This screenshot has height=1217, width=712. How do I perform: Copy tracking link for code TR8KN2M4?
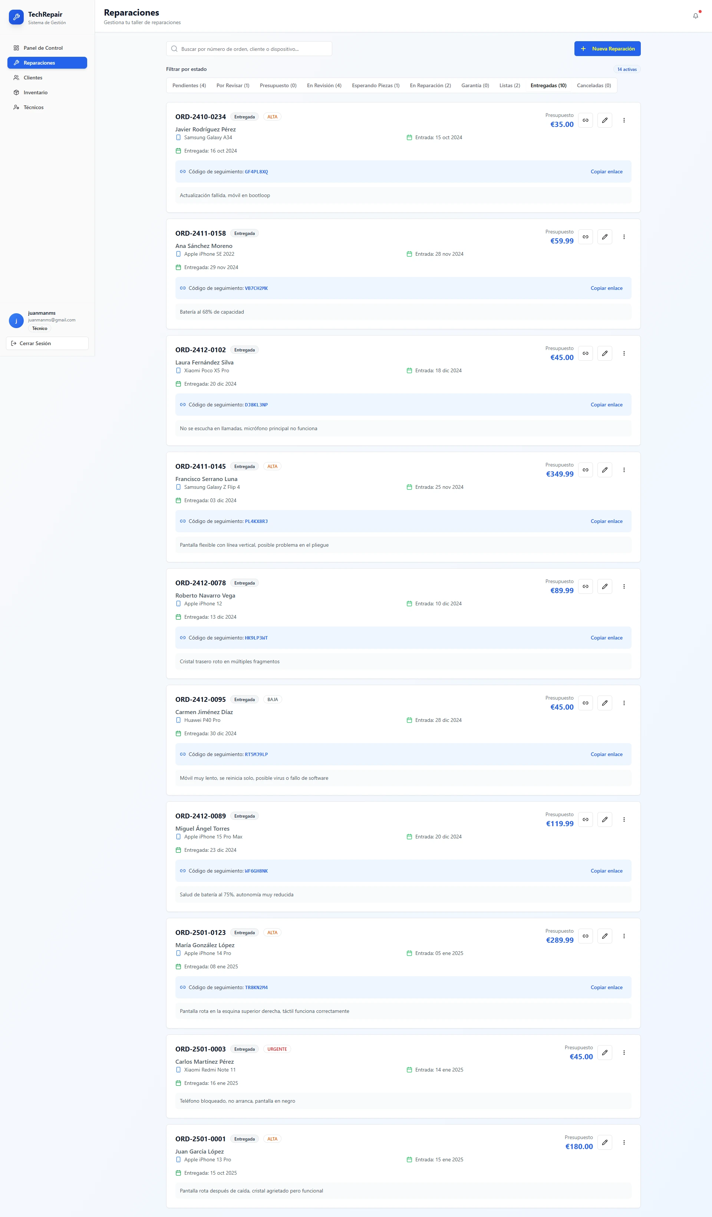tap(606, 987)
